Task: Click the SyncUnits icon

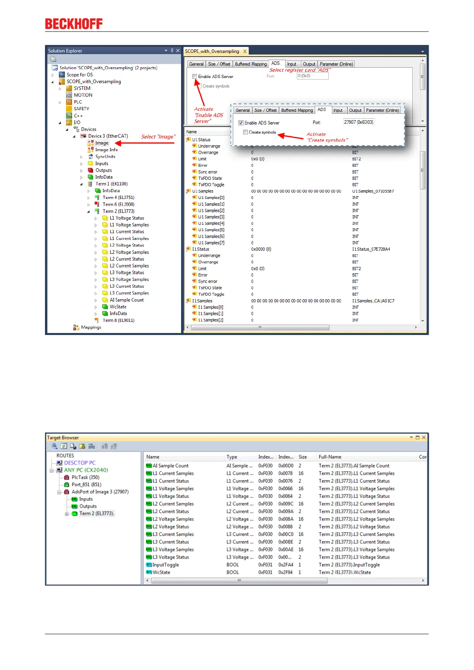Action: tap(90, 156)
